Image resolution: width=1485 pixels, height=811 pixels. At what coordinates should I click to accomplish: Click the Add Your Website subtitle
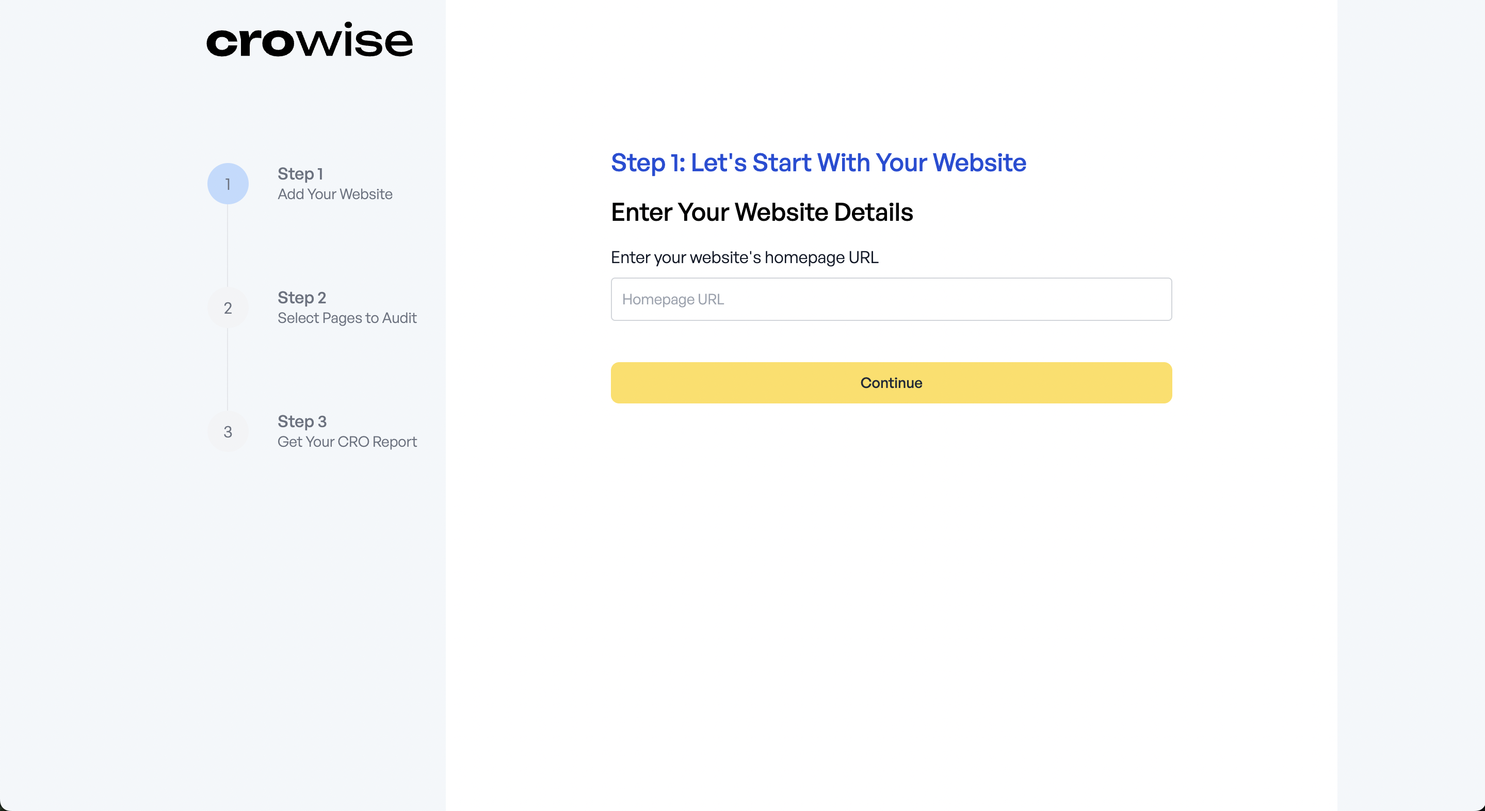[x=335, y=194]
